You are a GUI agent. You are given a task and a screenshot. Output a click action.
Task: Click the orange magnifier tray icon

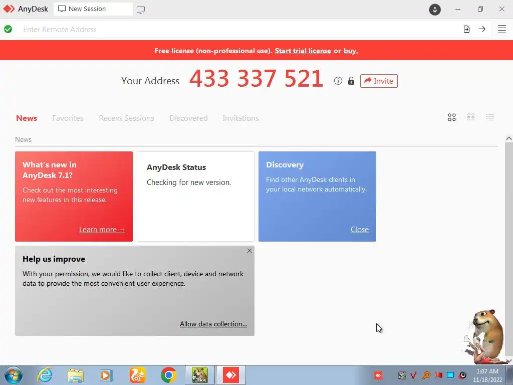click(426, 375)
